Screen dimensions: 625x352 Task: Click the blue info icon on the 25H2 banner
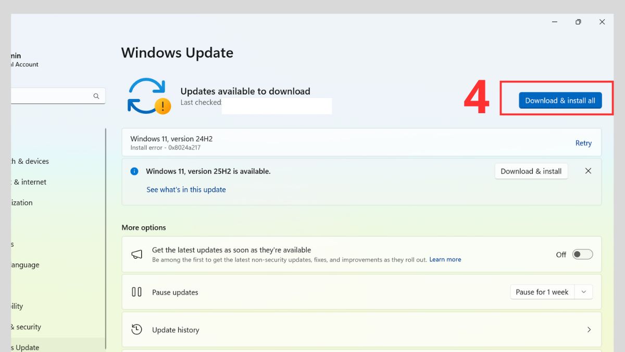pyautogui.click(x=134, y=171)
